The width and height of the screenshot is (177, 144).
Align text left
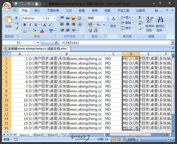pos(62,24)
